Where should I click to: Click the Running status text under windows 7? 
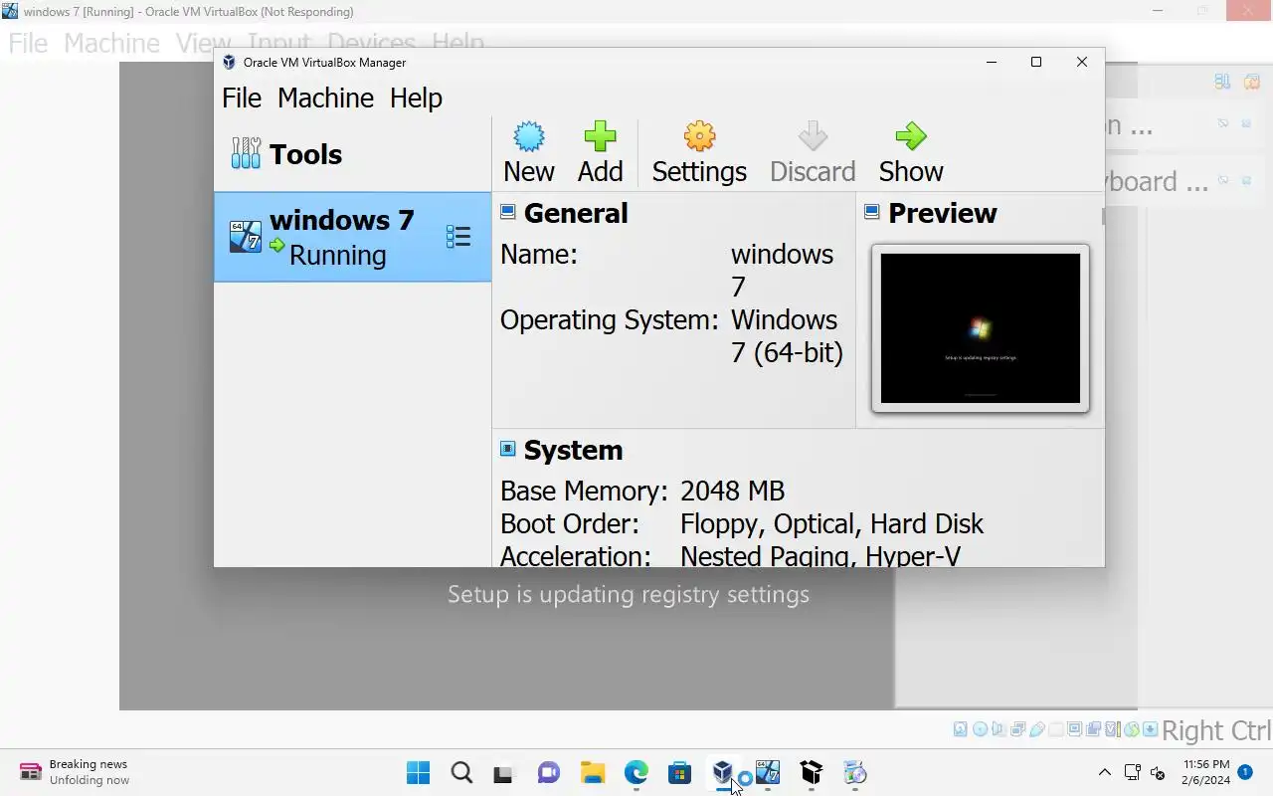tap(337, 255)
